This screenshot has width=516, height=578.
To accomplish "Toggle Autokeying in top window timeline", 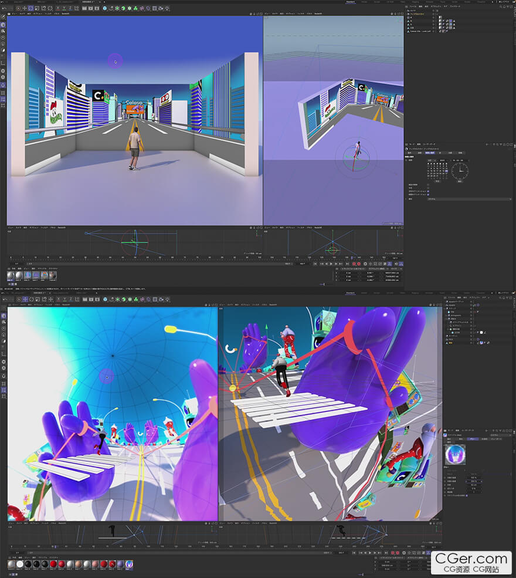I will click(359, 264).
